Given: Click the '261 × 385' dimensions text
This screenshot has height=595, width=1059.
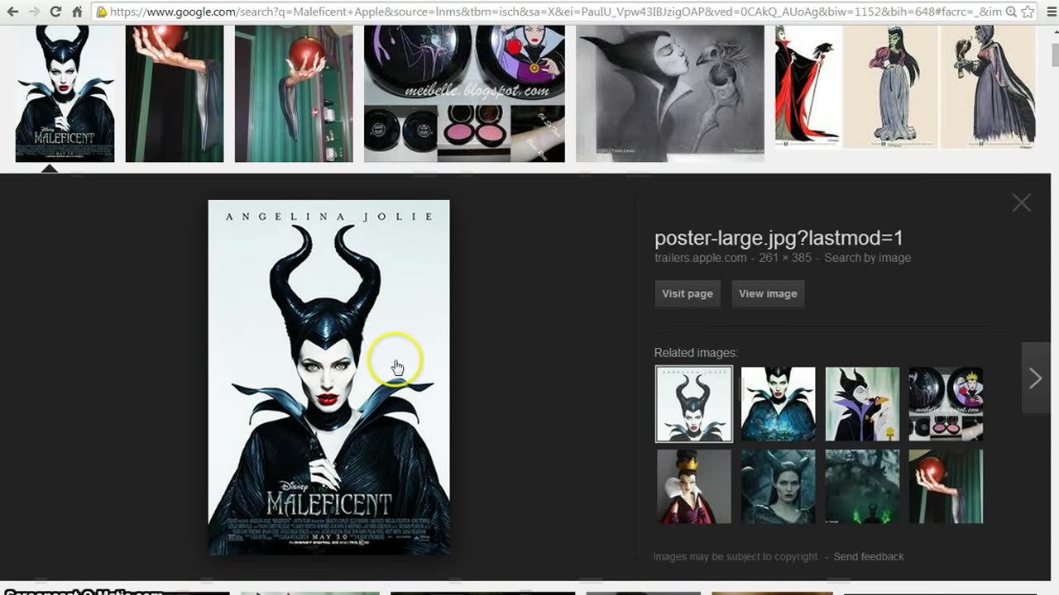Looking at the screenshot, I should coord(786,258).
